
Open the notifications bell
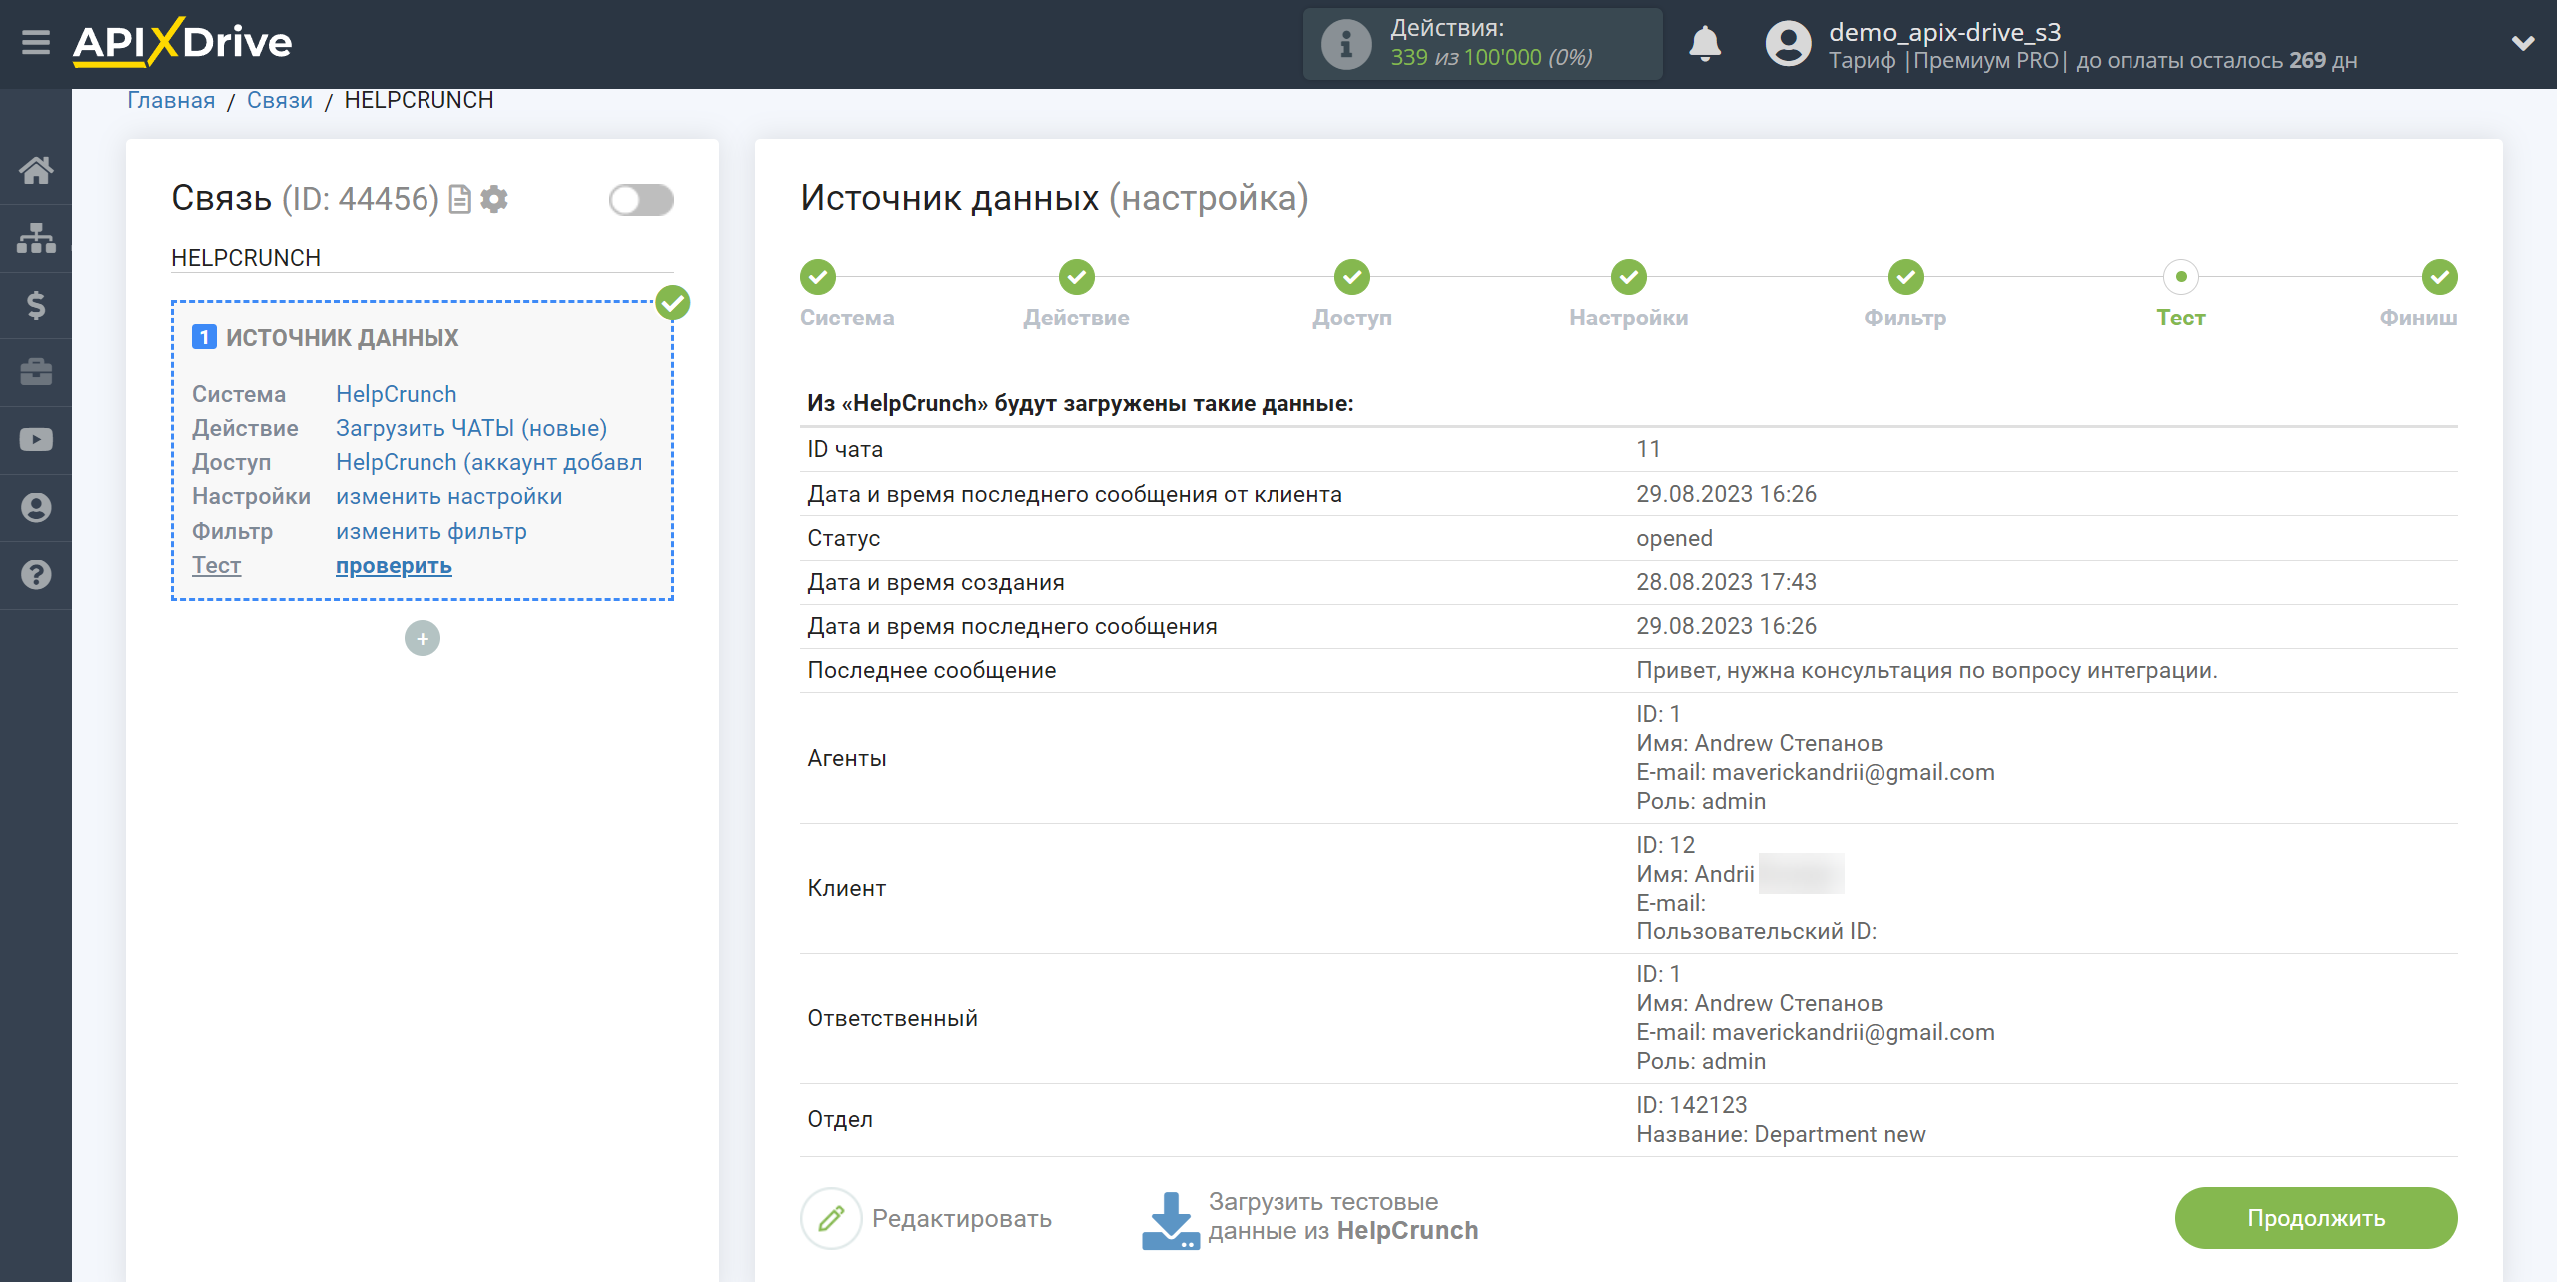(1705, 44)
